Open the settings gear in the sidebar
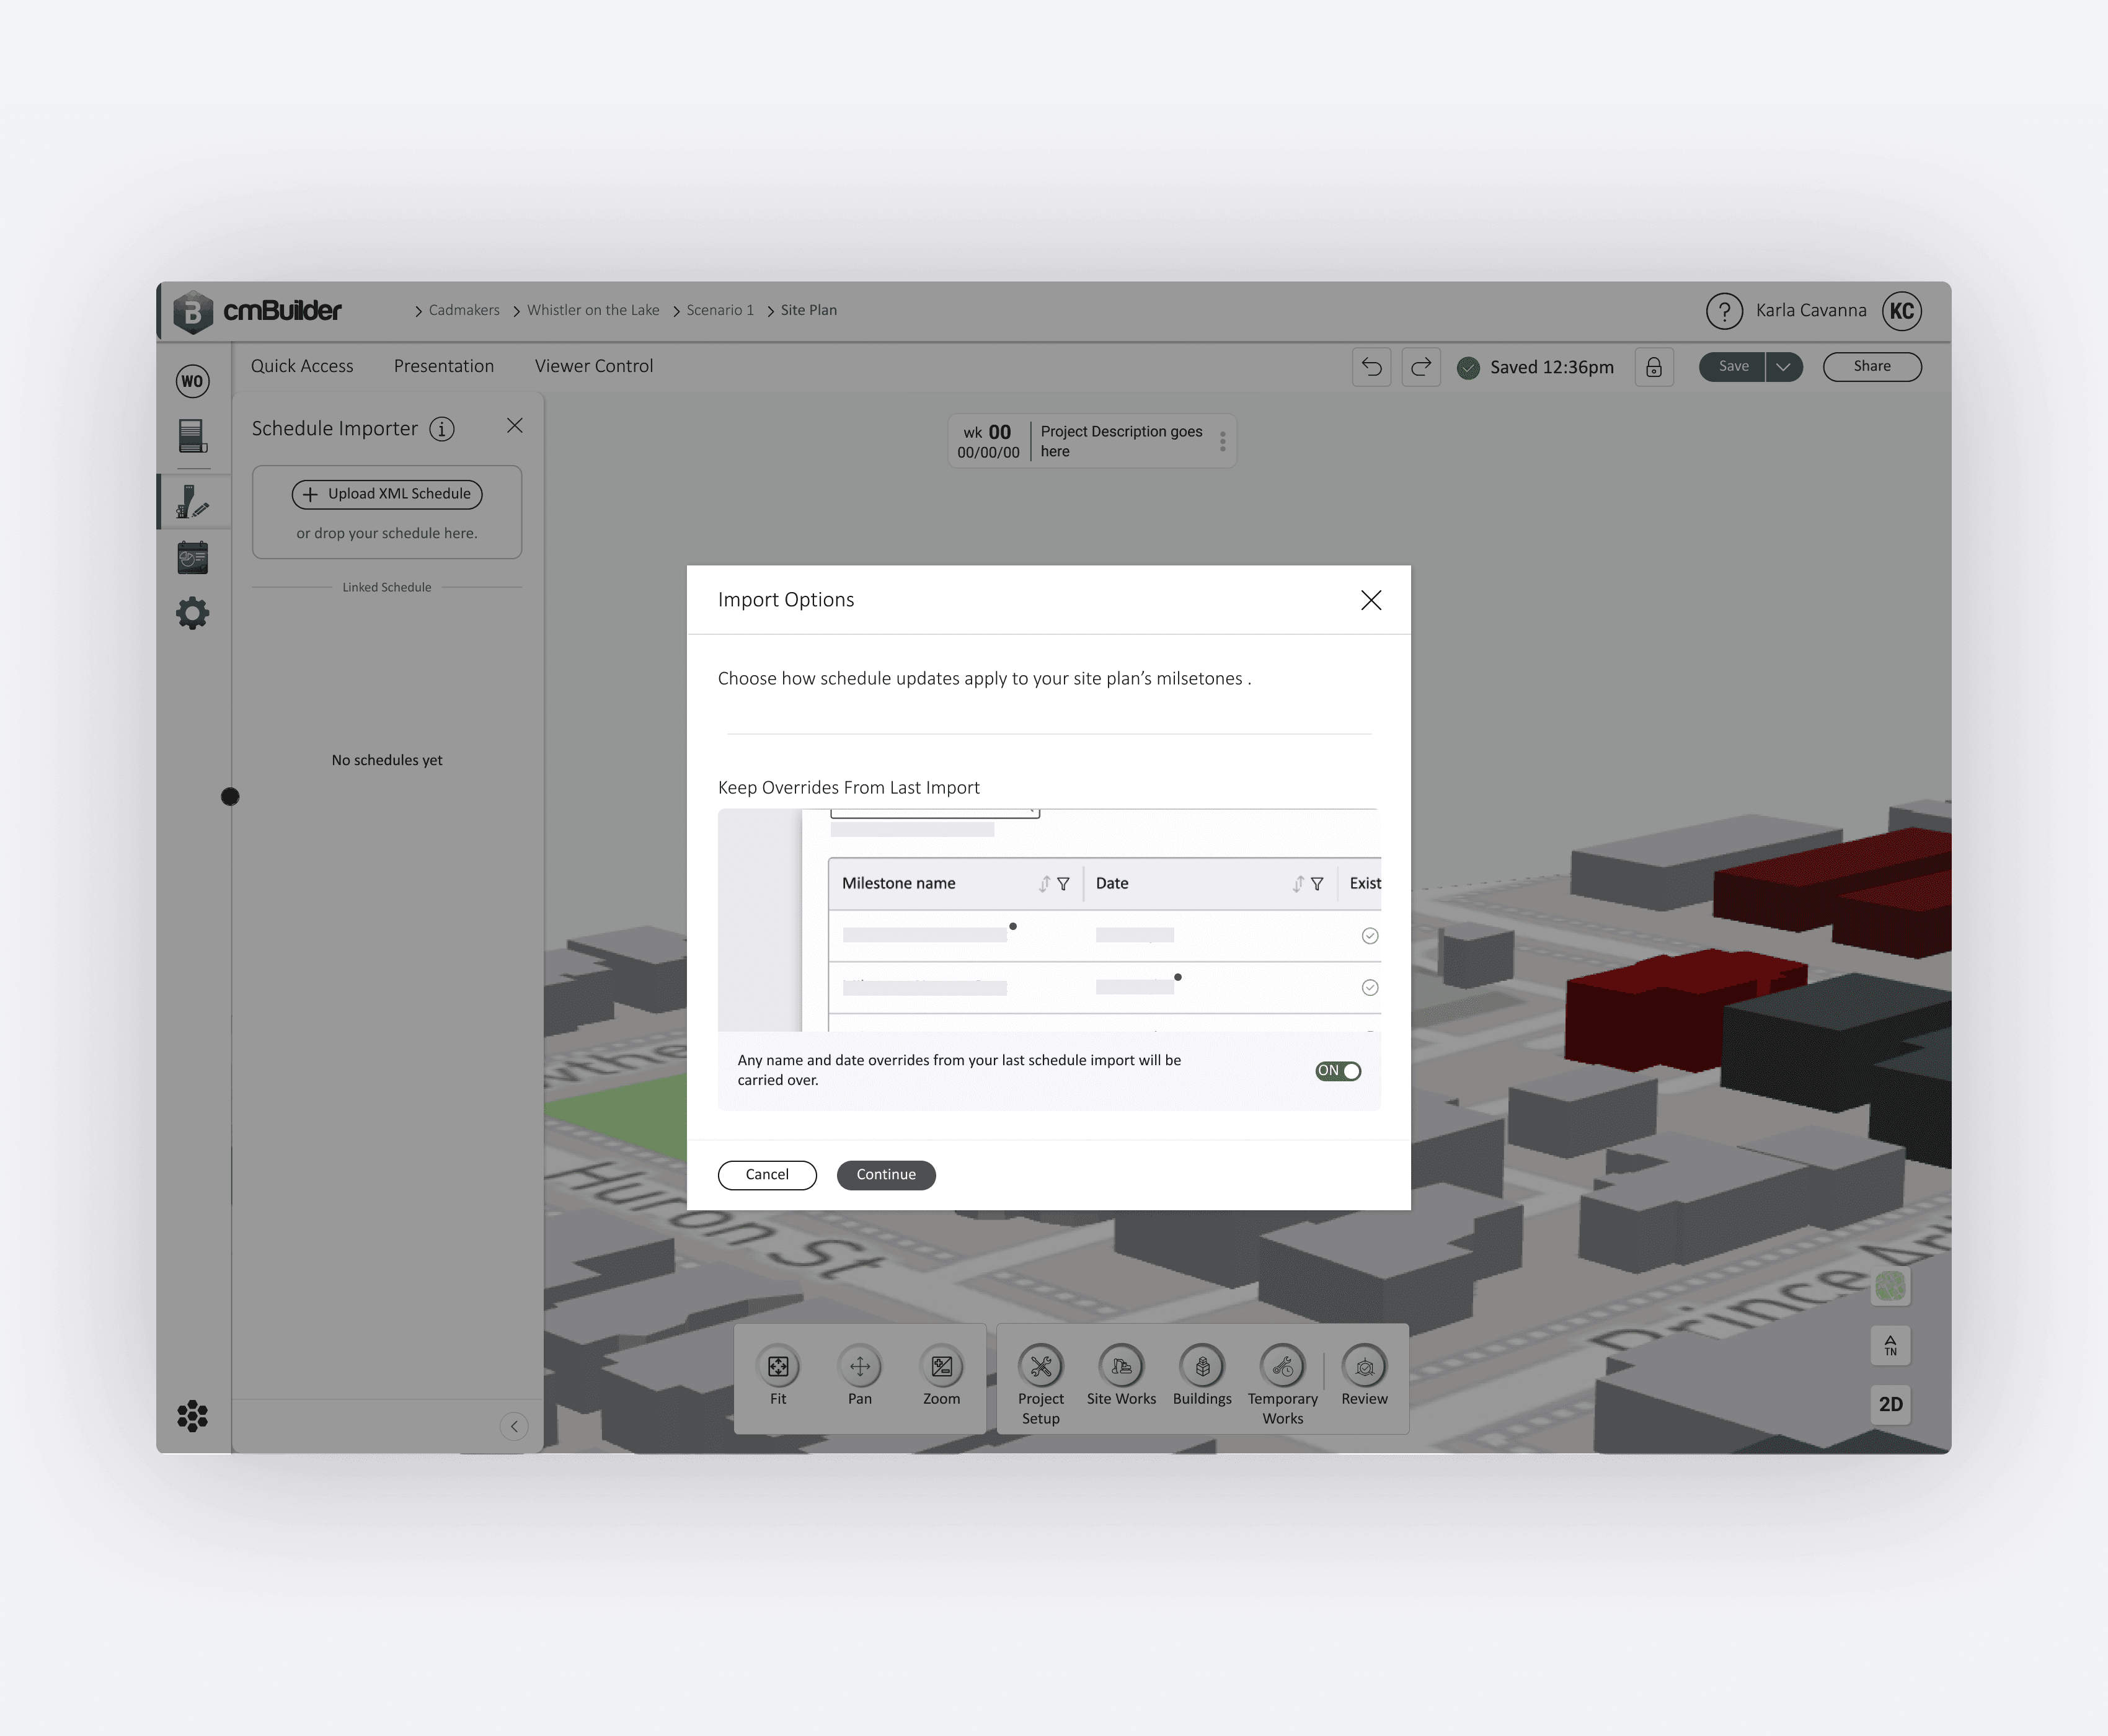The image size is (2108, 1736). [x=193, y=613]
